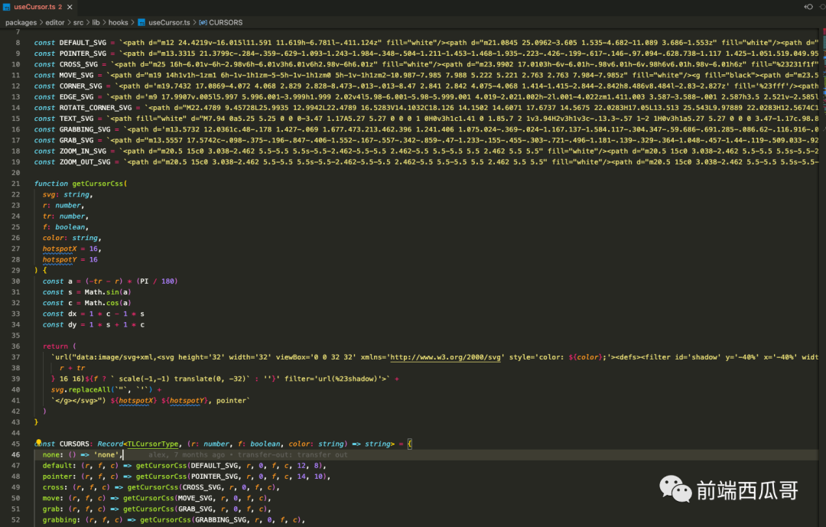The width and height of the screenshot is (826, 527).
Task: Place cursor after 'none' on line 46
Action: [122, 455]
